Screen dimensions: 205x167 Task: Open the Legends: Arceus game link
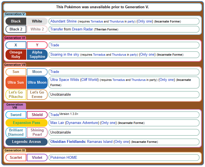tap(26, 142)
